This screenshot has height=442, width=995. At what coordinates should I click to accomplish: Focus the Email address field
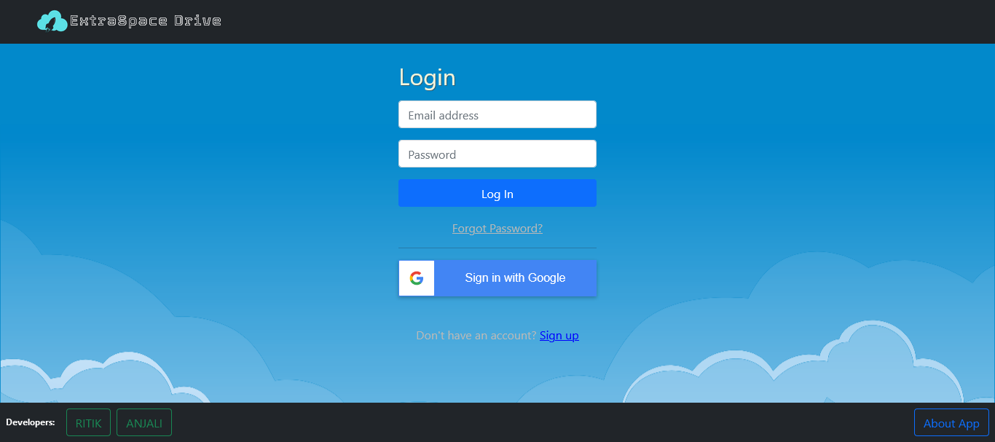point(497,114)
